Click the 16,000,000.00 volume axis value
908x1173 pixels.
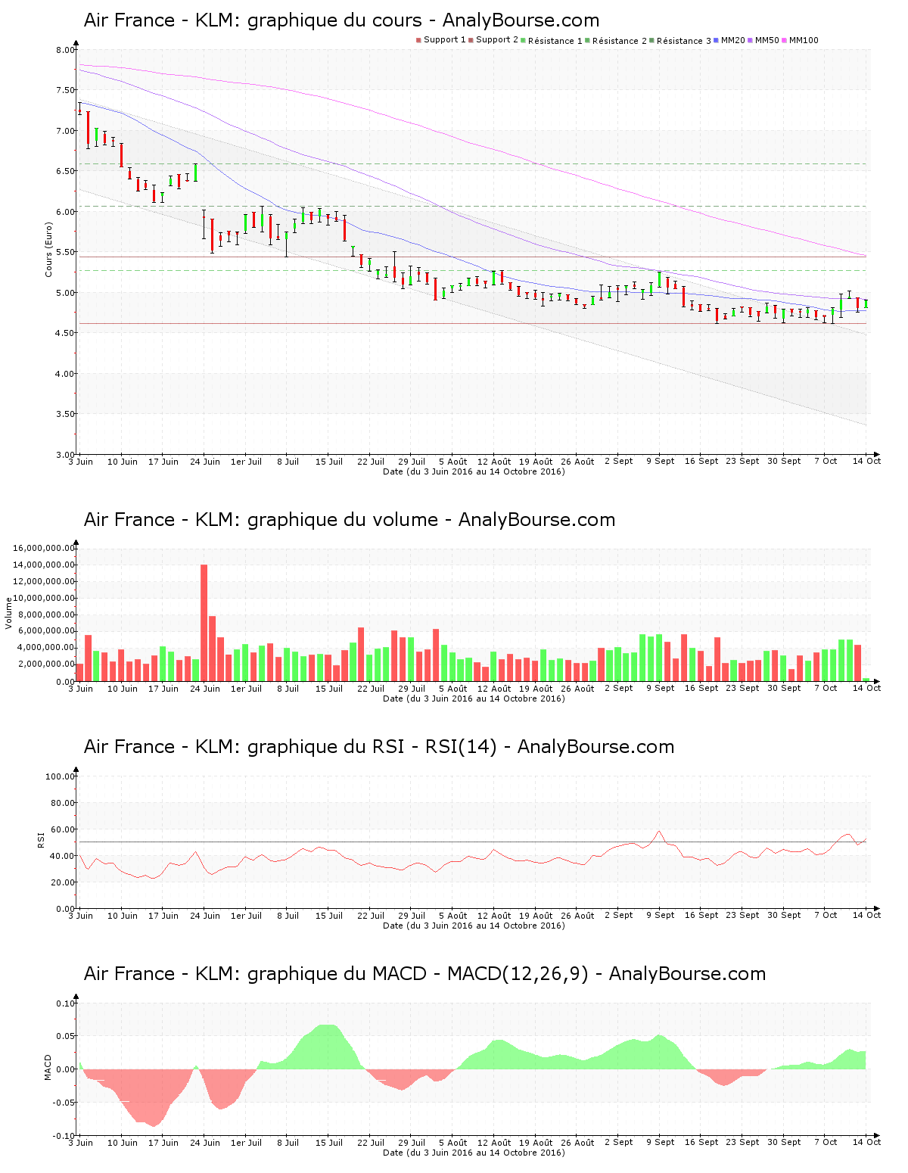[43, 549]
